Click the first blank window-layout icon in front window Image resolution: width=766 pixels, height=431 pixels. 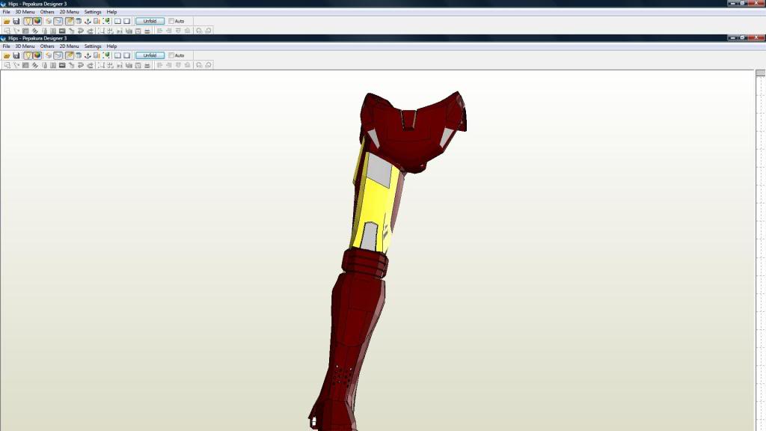pyautogui.click(x=117, y=55)
